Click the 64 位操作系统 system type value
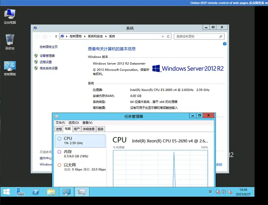This screenshot has height=205, width=268. tap(154, 102)
